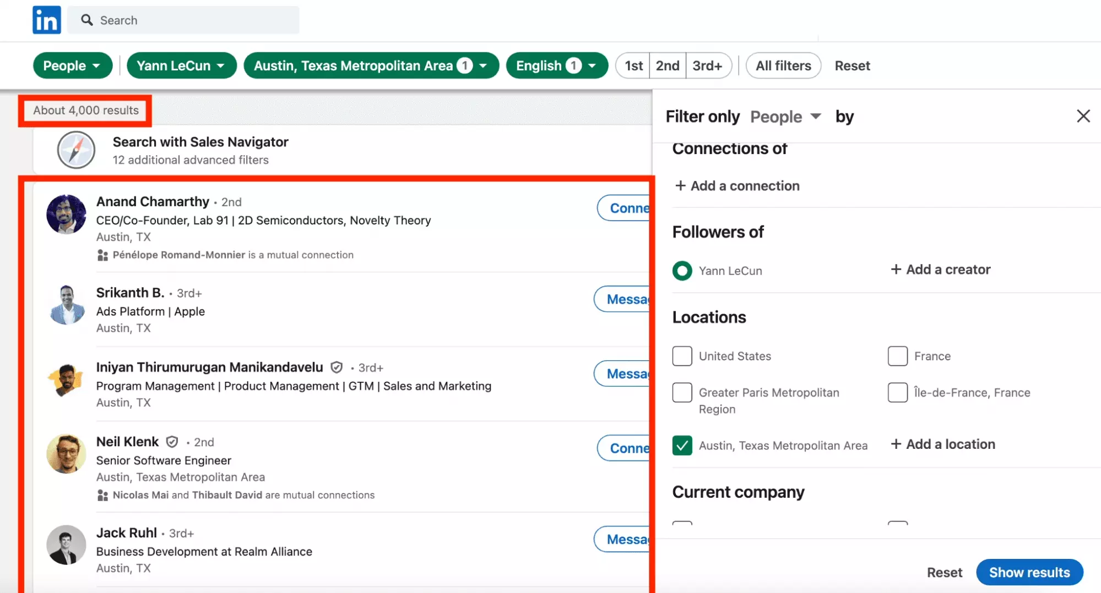Screen dimensions: 1101x593
Task: Click Nicolas Mai and Thibault David mutual connections
Action: point(243,495)
